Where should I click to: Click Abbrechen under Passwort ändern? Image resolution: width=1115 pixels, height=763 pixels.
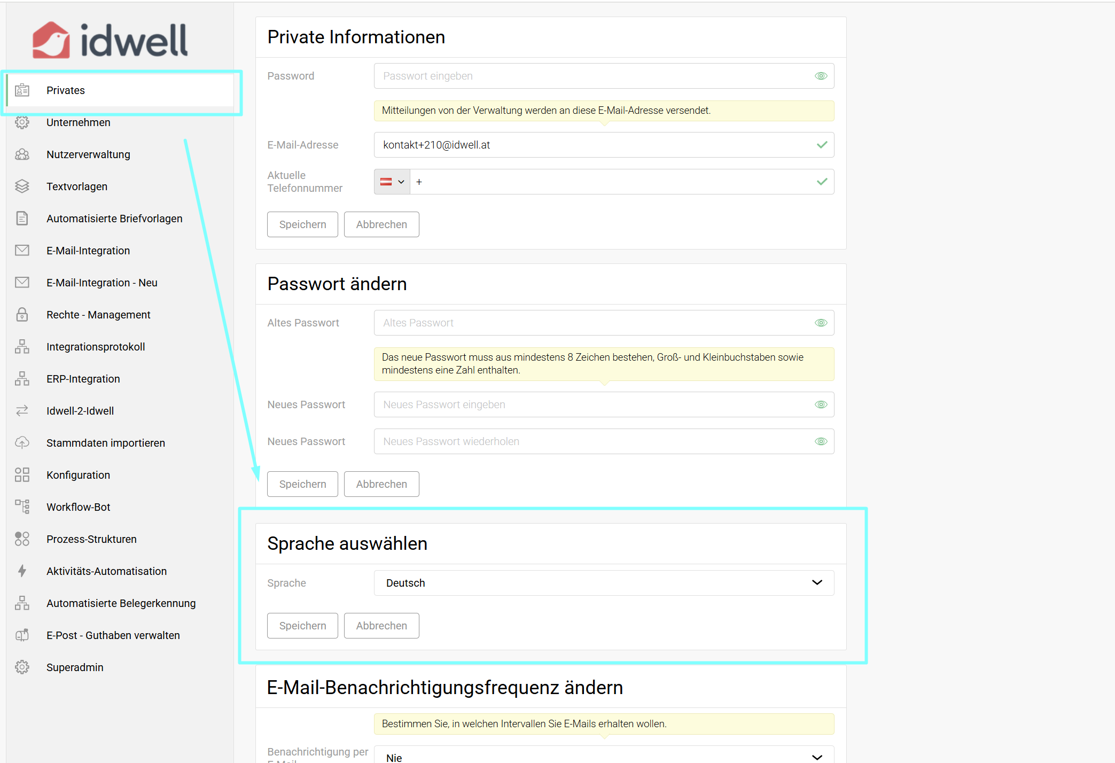(x=381, y=484)
